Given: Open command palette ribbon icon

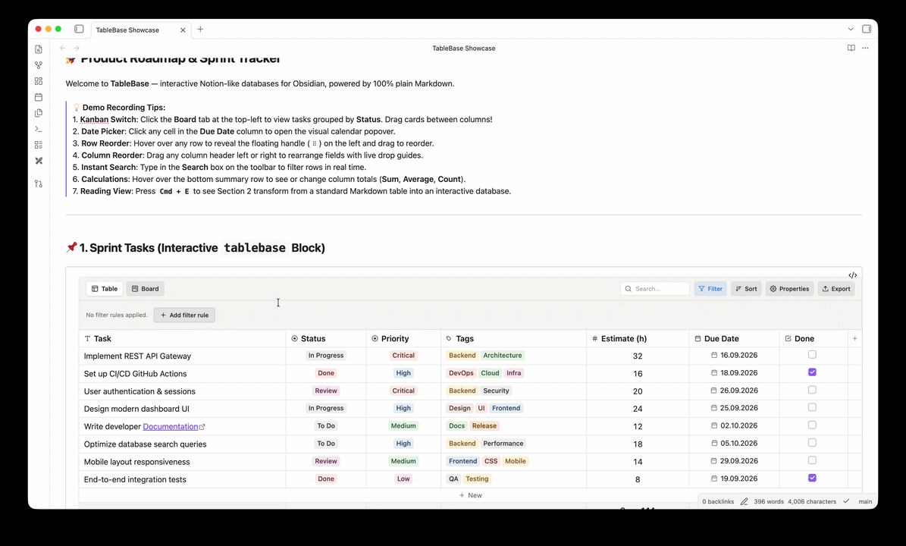Looking at the screenshot, I should coord(39,129).
